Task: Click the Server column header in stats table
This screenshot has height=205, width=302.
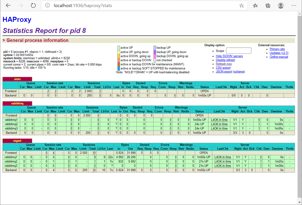Action: pyautogui.click(x=245, y=83)
